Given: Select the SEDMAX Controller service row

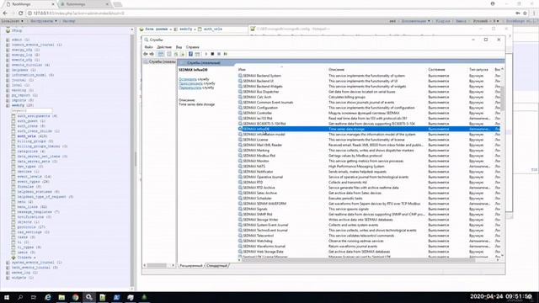Looking at the screenshot, I should point(369,113).
